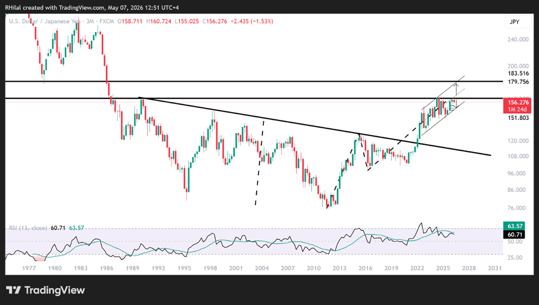539x305 pixels.
Task: Click the 1980 label on time axis
Action: click(55, 268)
